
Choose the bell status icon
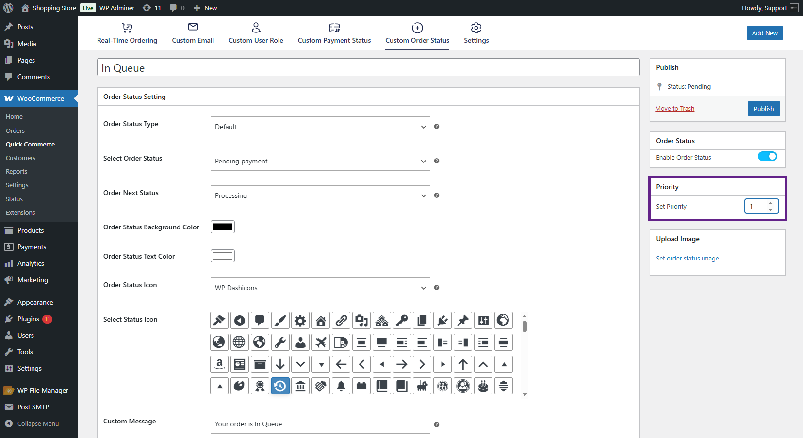(x=341, y=386)
